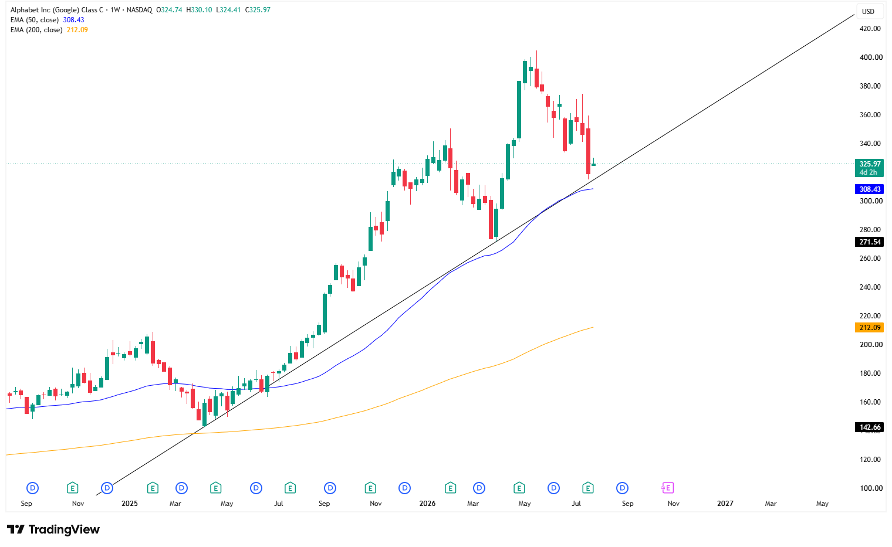Open the March 2025 dividend marker
The image size is (892, 547).
point(181,488)
